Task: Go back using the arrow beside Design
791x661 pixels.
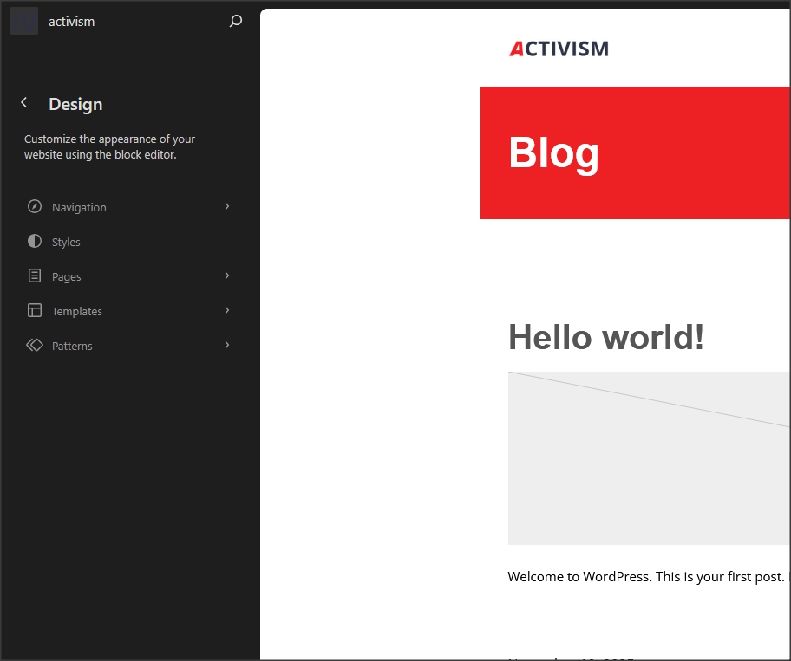Action: point(24,103)
